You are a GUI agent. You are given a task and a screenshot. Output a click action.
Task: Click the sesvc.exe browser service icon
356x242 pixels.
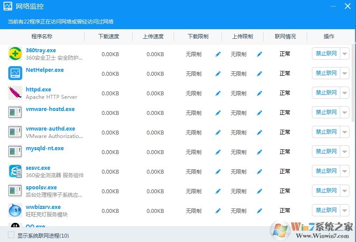point(15,171)
